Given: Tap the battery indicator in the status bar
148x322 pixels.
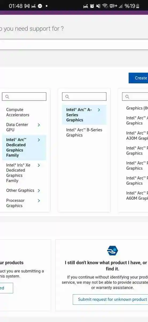Looking at the screenshot, I should (138, 6).
